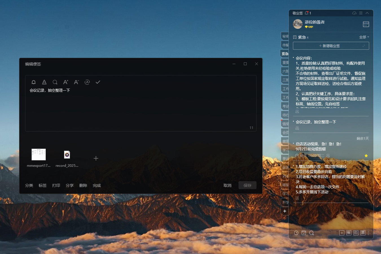Click 标签 in the editor footer
Screen dimensions: 381x254
point(43,185)
